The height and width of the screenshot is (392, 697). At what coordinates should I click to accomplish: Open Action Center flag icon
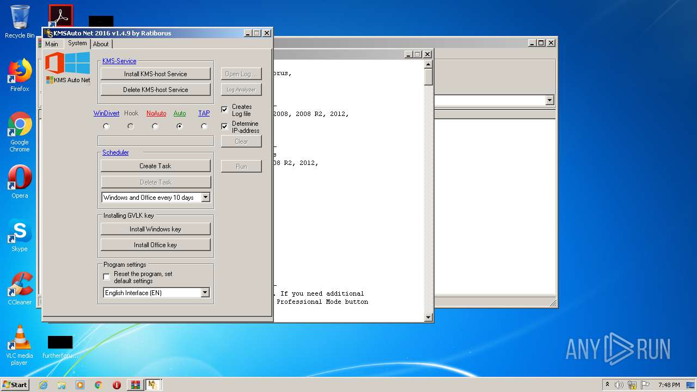click(x=645, y=385)
